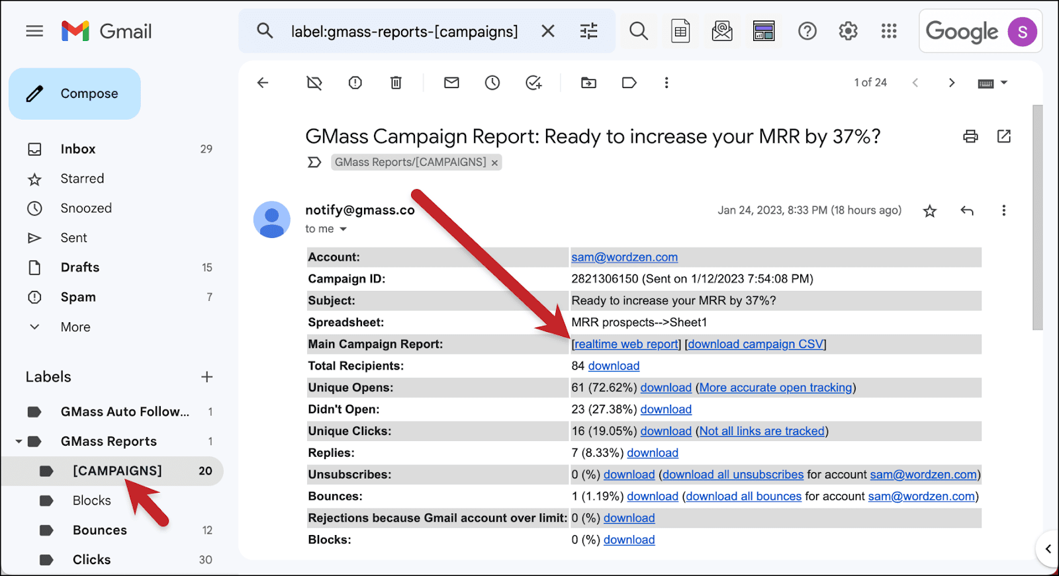
Task: Snooze this email with clock icon
Action: (492, 83)
